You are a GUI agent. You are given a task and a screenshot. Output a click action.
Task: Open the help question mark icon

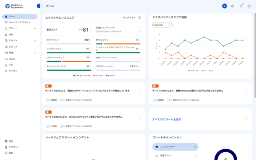(x=233, y=6)
